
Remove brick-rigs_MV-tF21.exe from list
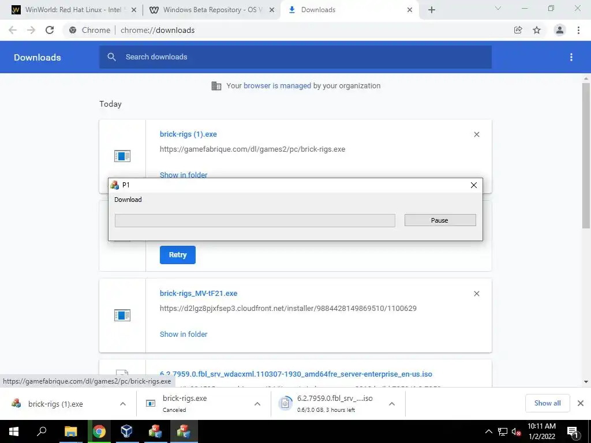pyautogui.click(x=476, y=294)
